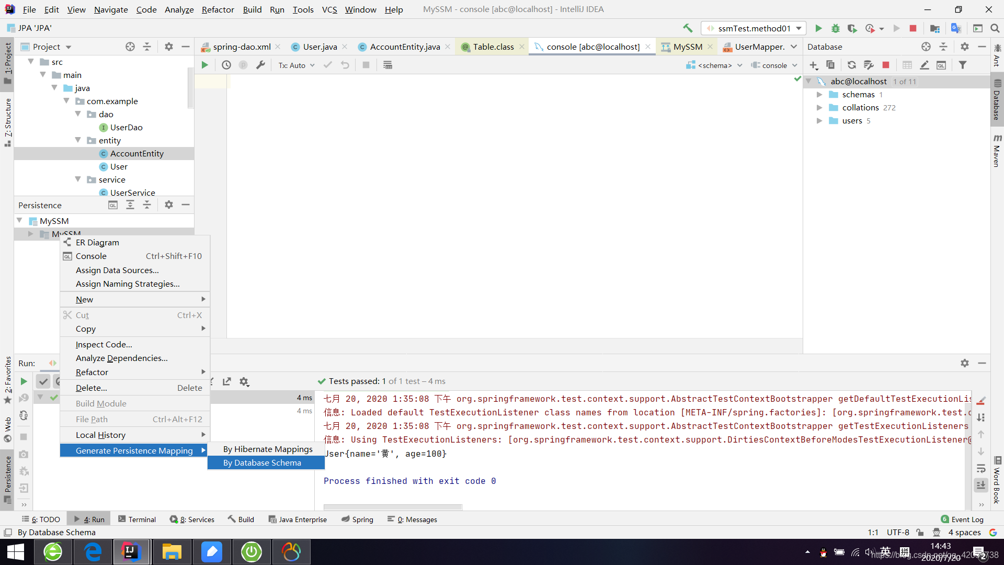Click the export test results icon
This screenshot has width=1004, height=565.
tap(227, 381)
